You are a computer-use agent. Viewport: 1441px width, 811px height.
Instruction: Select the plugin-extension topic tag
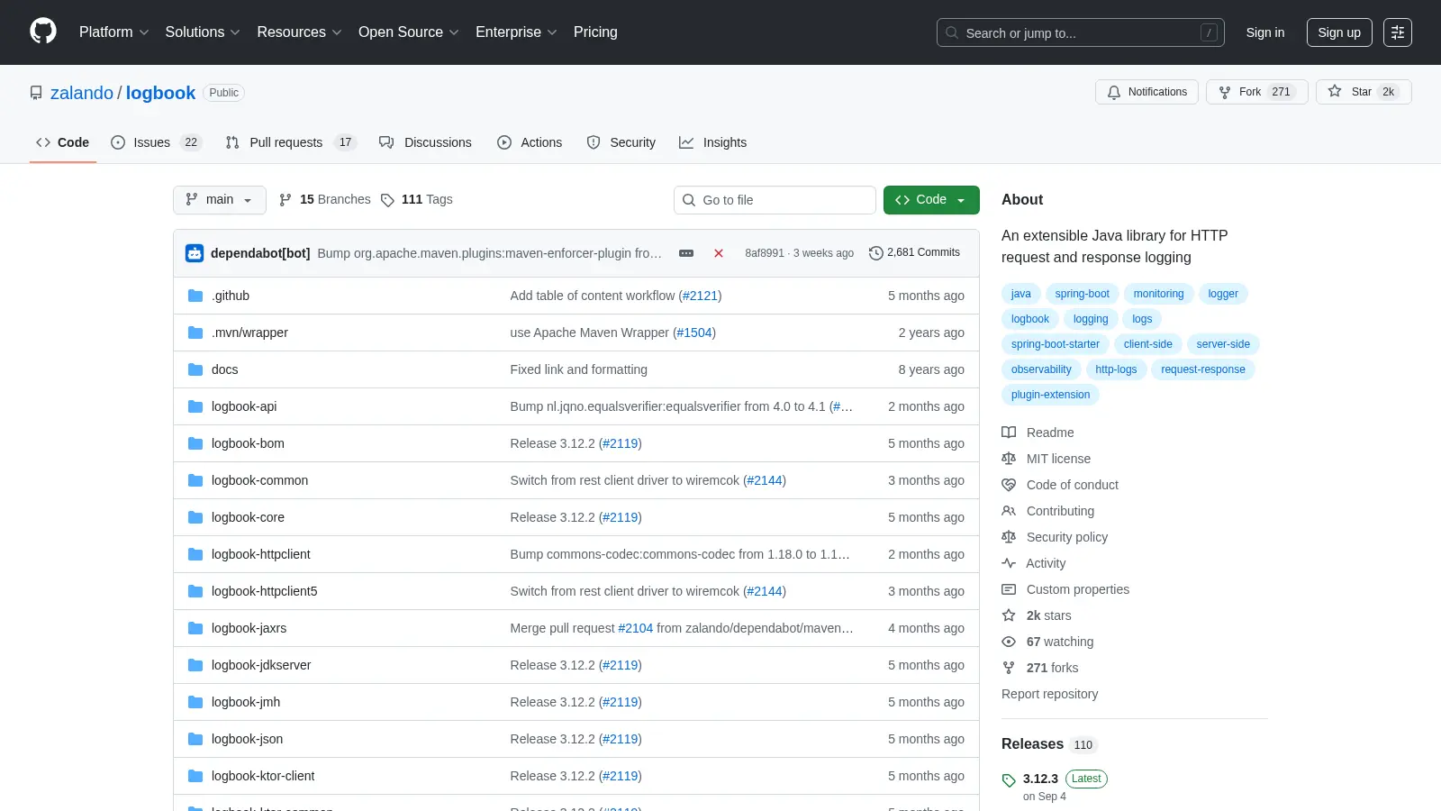point(1050,395)
